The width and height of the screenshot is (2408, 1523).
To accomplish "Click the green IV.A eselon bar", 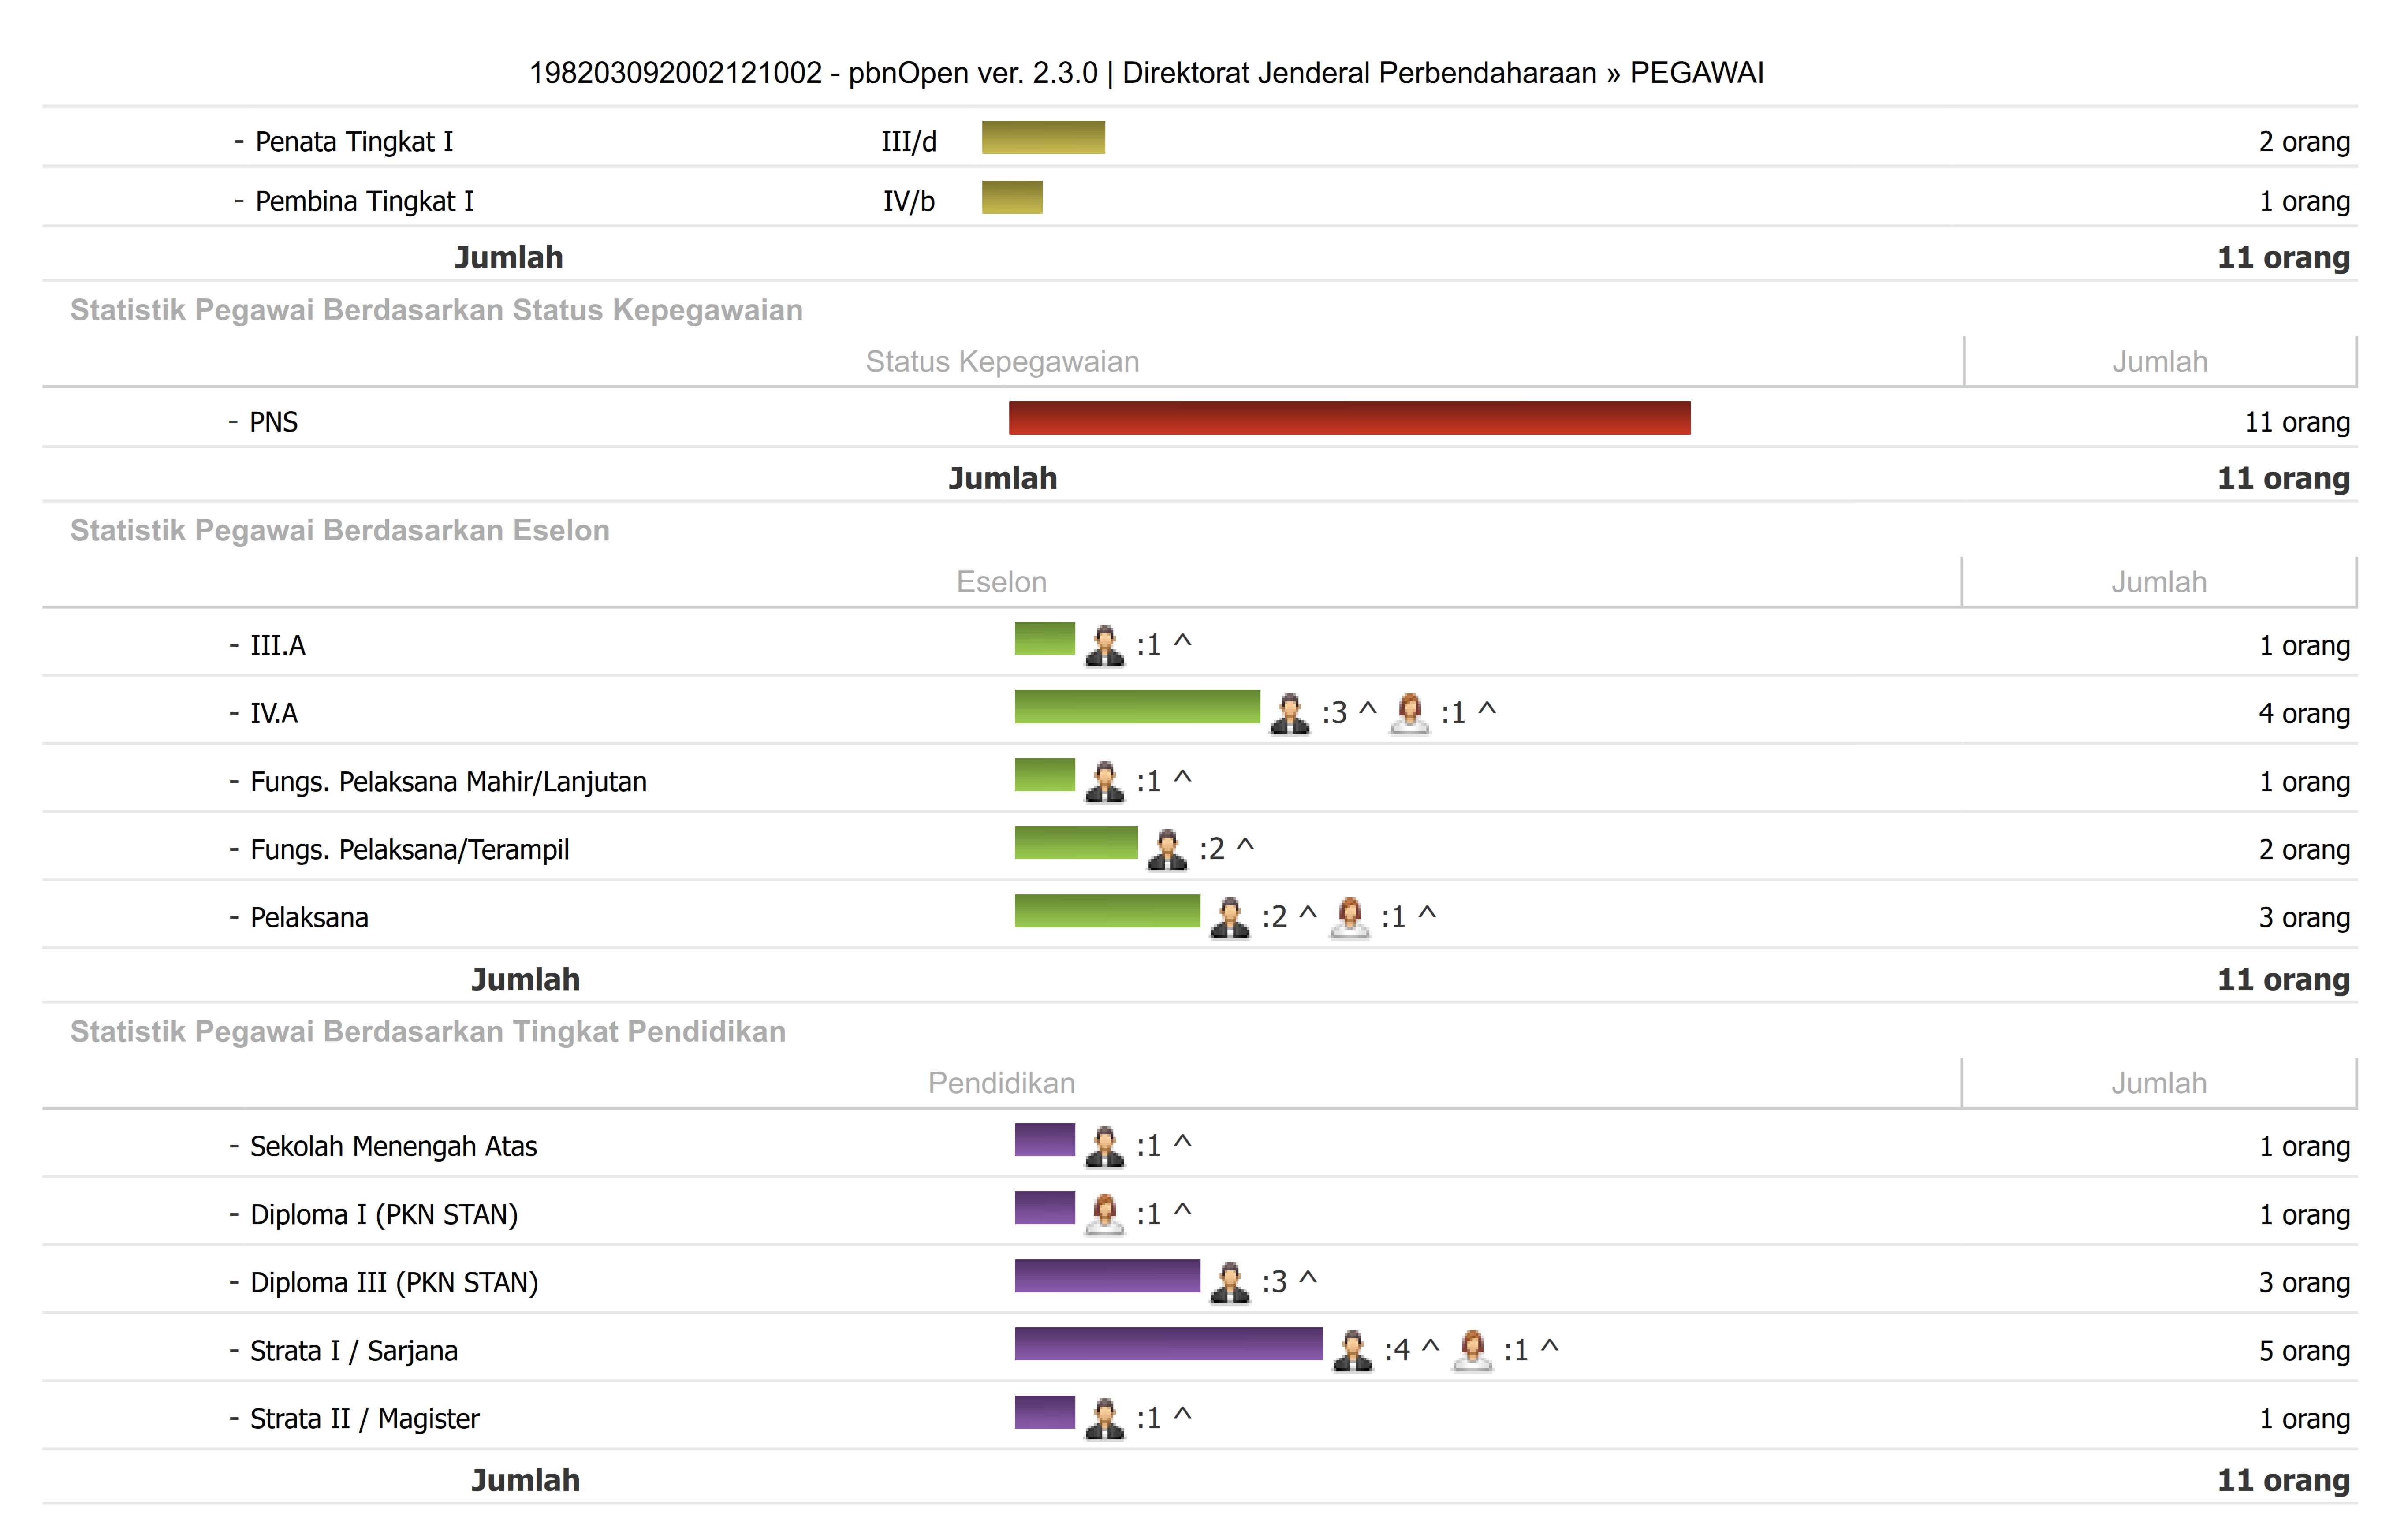I will point(1137,707).
